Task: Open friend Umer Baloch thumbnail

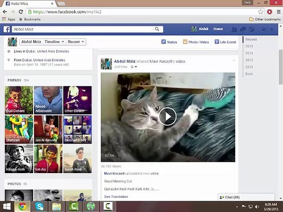Action: pos(77,100)
